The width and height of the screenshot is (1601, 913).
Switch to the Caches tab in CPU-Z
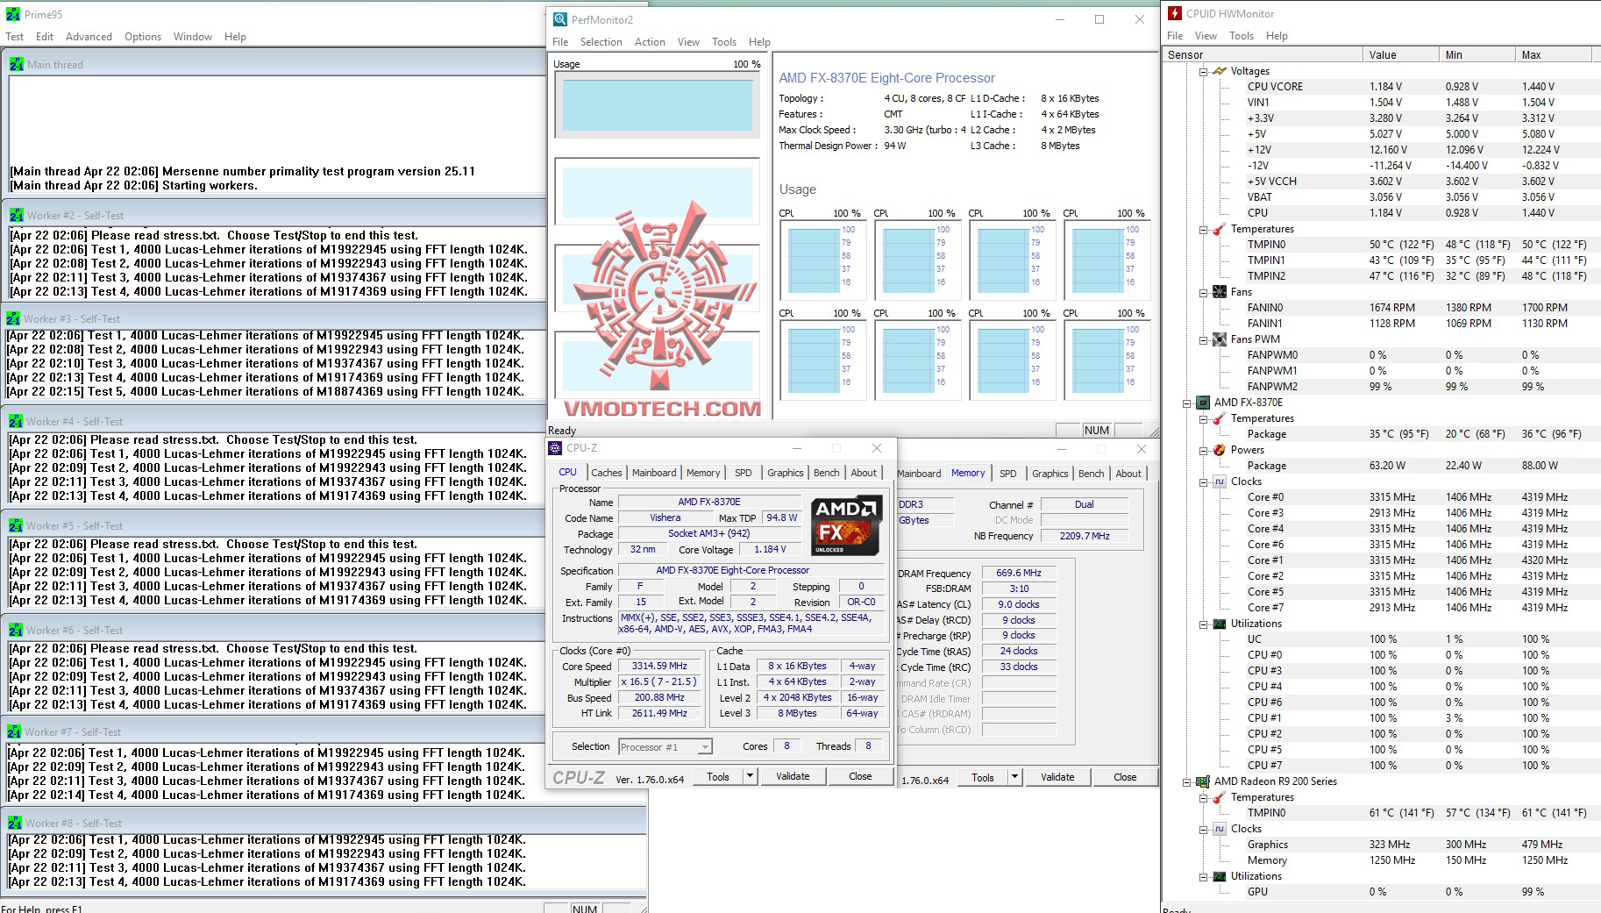[606, 473]
